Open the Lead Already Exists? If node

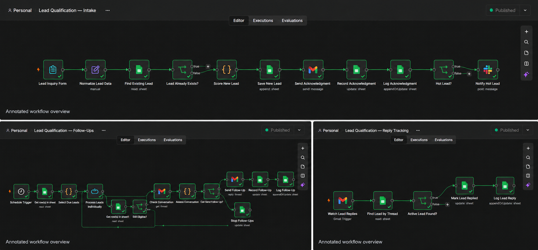[182, 70]
